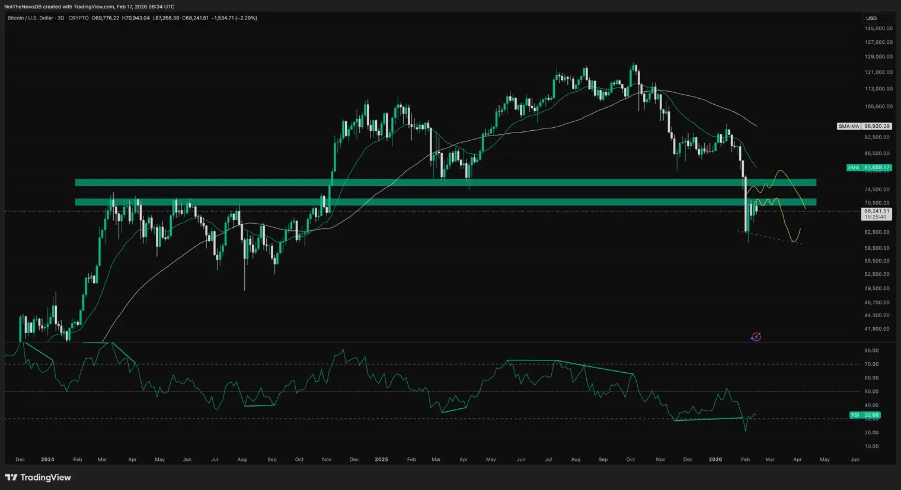
Task: Click the SMA:MA price label
Action: pos(864,126)
